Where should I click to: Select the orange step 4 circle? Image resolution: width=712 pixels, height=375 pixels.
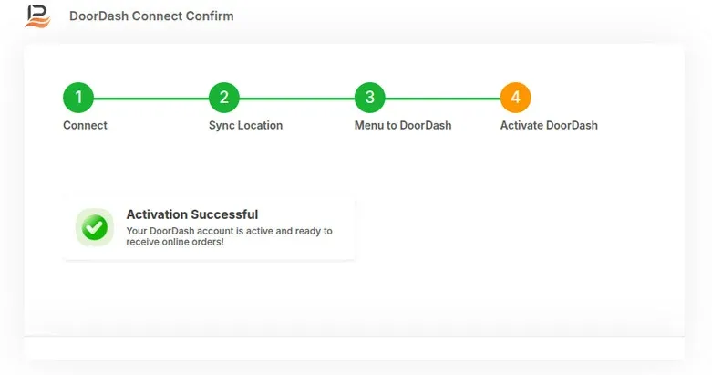pos(516,98)
